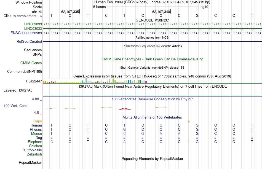Click the magenta GTEx bar at chart end
The width and height of the screenshot is (262, 169).
[x=146, y=82]
